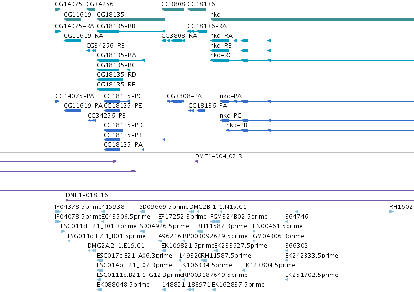Click the RH11587.3prime EST label
414x292 pixels.
222,226
